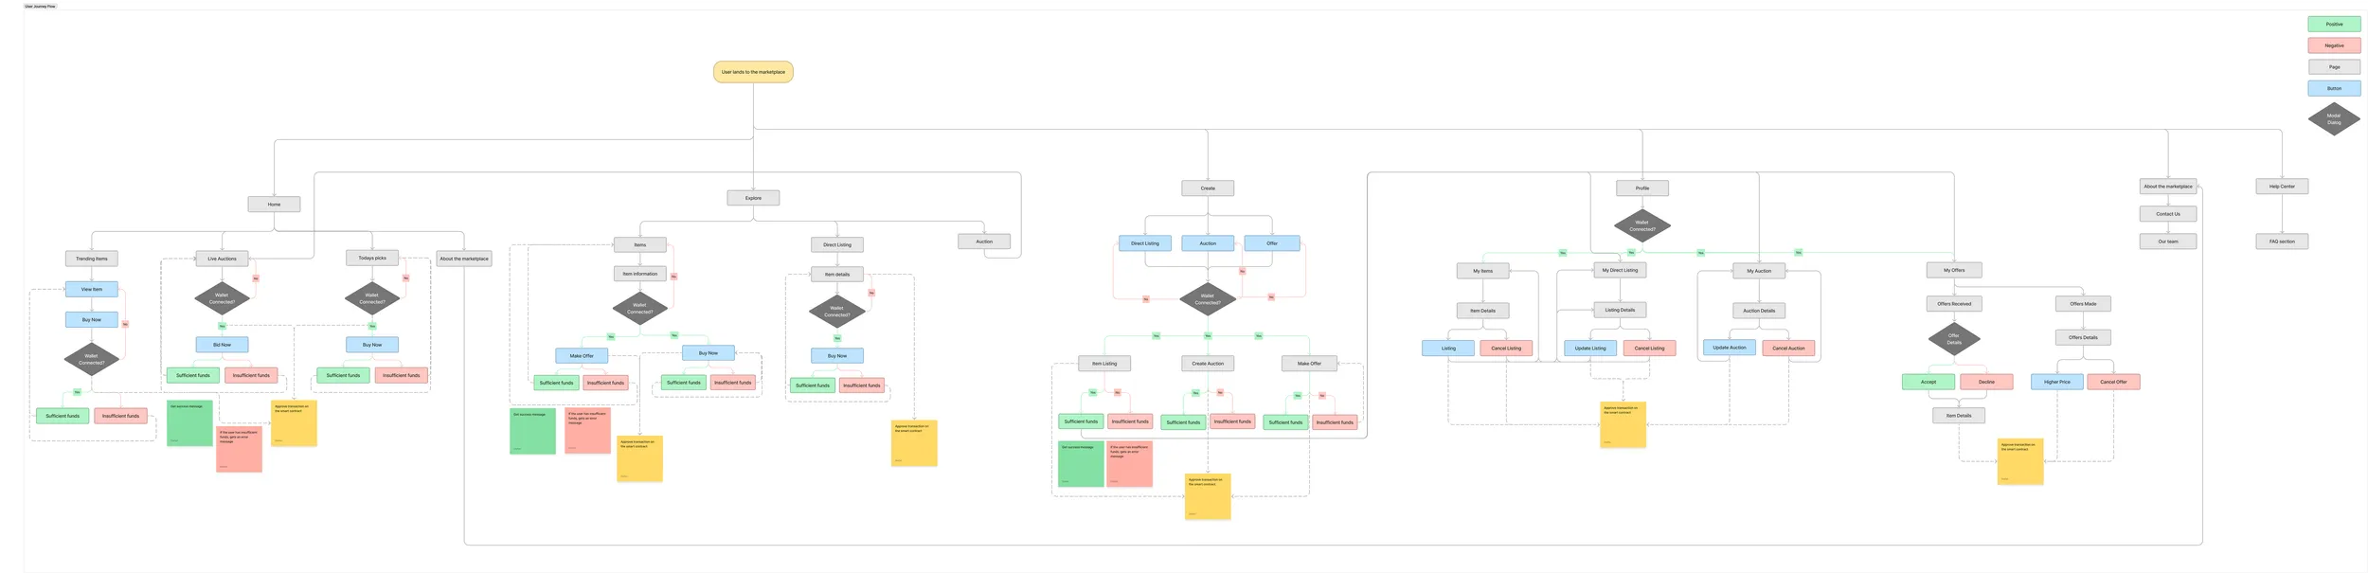Select the About the marketplace node above Contact Us

(x=2168, y=187)
